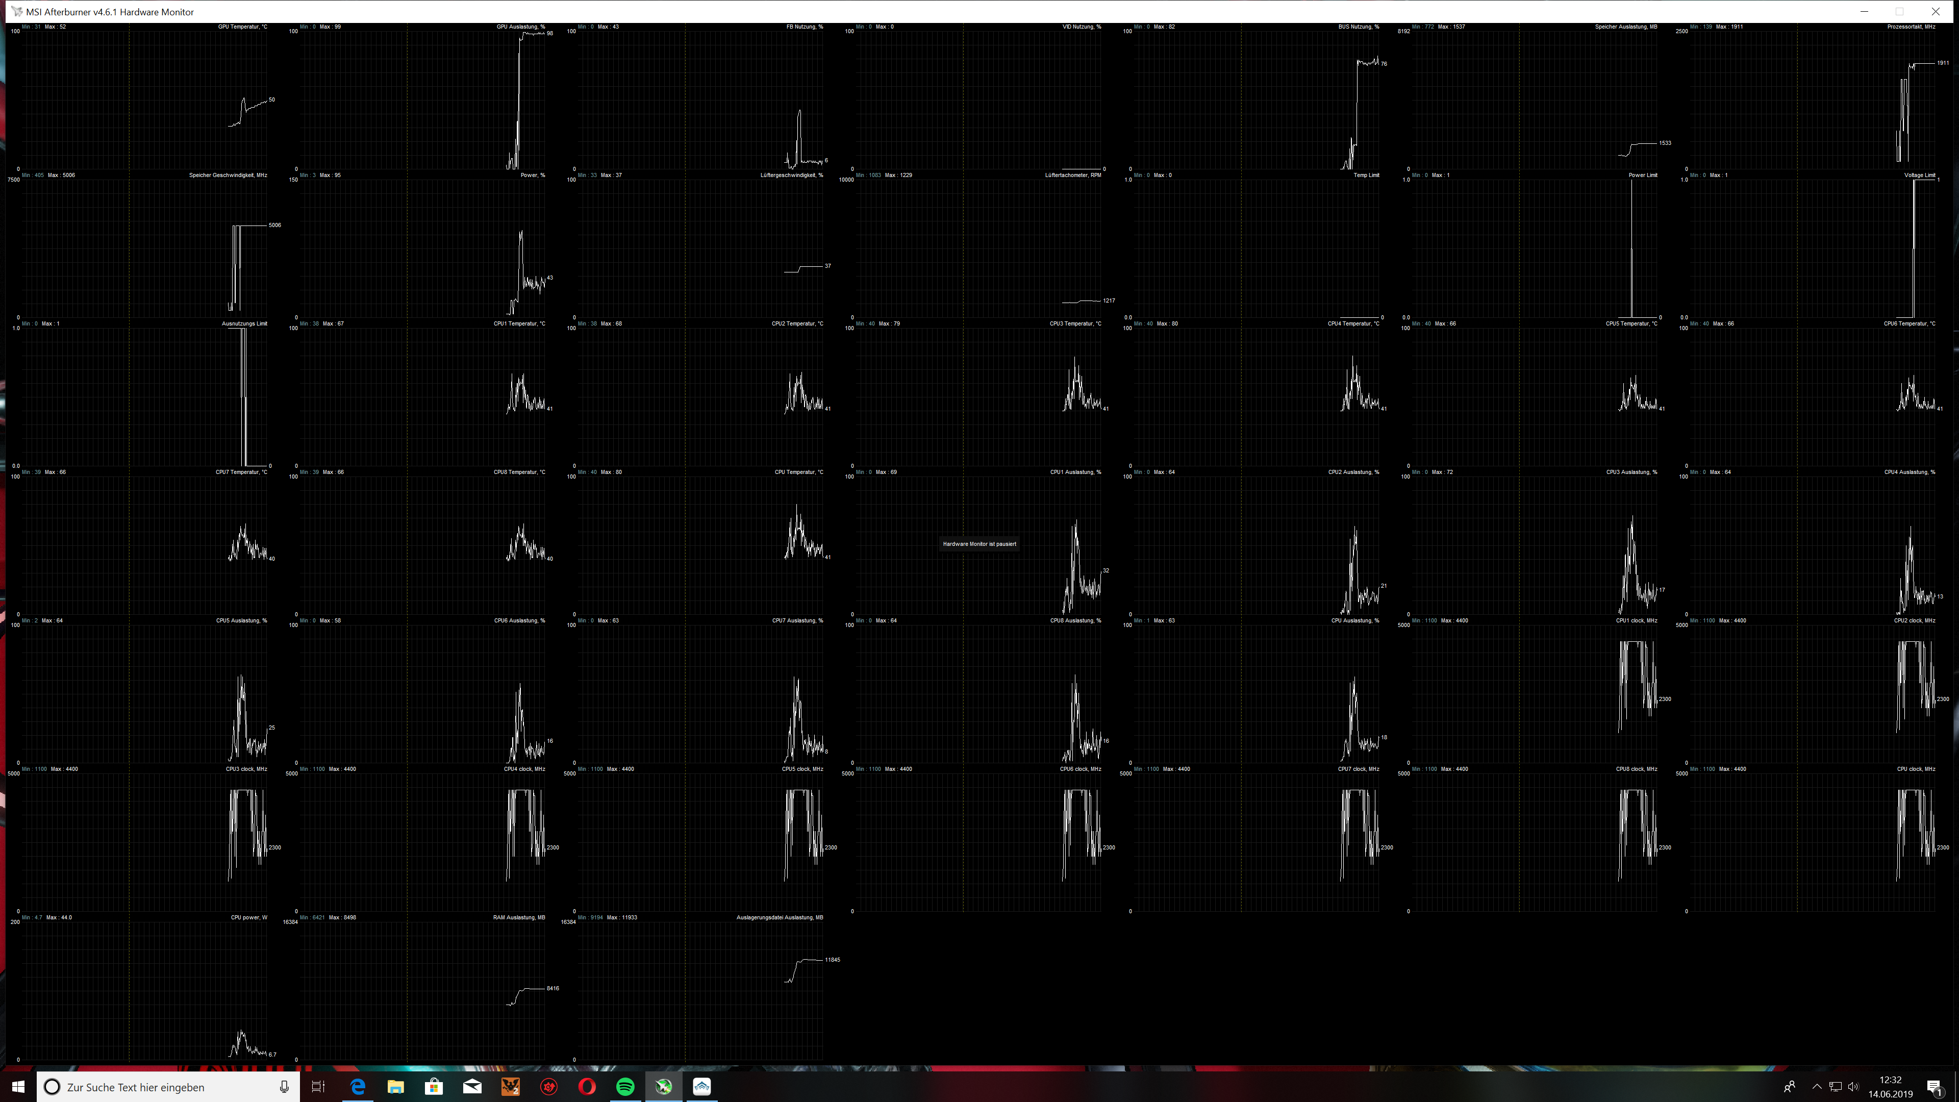Open the volume speaker tray icon

[1853, 1087]
